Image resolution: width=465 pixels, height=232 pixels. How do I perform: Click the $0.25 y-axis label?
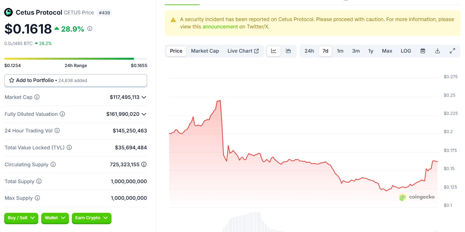click(x=450, y=95)
